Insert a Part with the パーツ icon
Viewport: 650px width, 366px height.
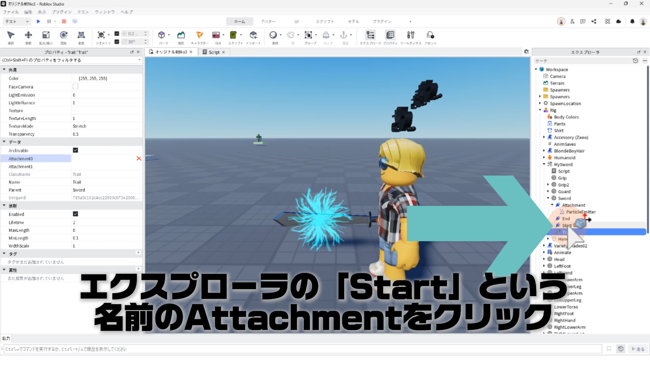[x=161, y=35]
